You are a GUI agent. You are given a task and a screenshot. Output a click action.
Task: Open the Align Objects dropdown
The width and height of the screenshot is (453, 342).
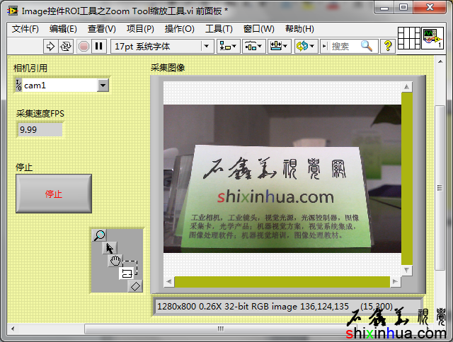coord(228,46)
